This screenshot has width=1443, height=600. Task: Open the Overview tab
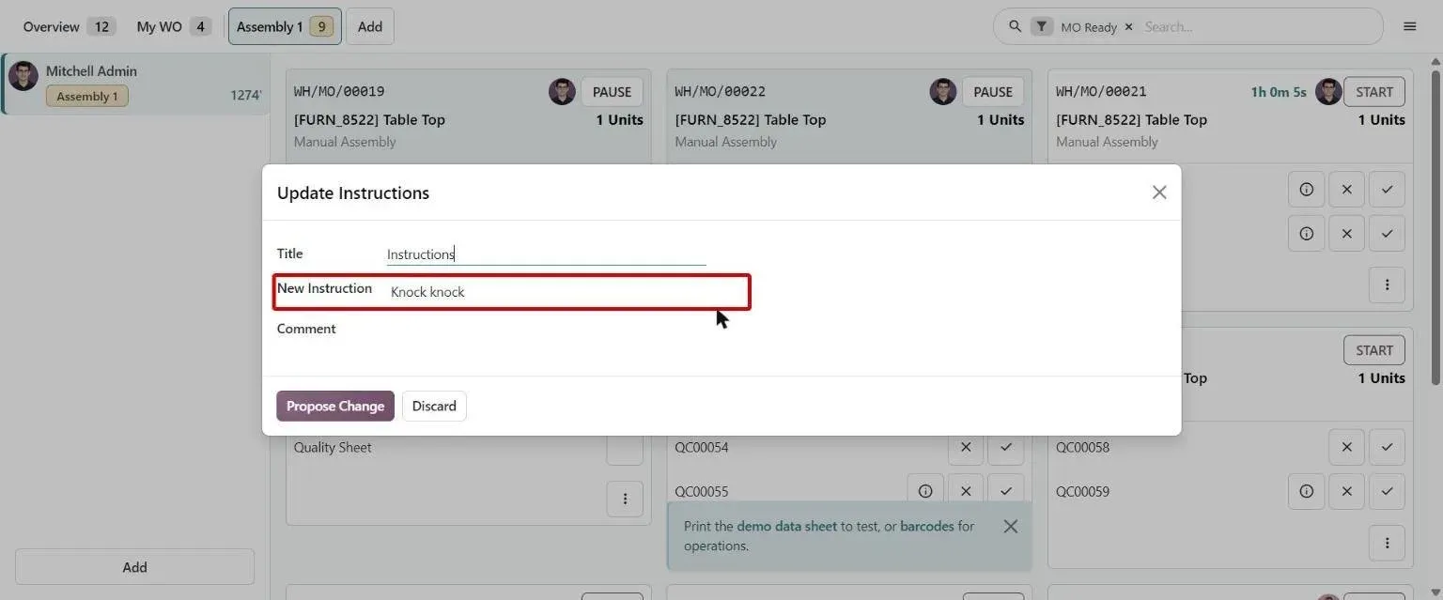tap(69, 26)
